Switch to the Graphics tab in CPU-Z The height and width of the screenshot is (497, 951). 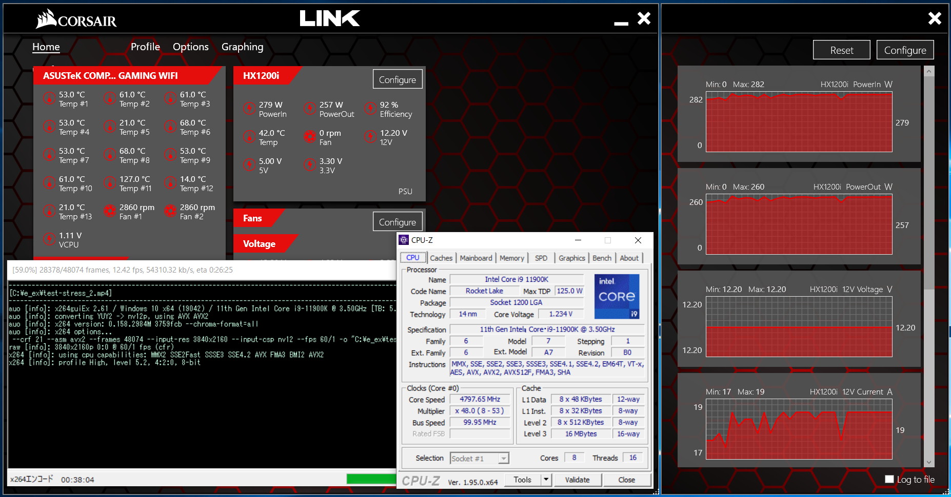tap(572, 258)
